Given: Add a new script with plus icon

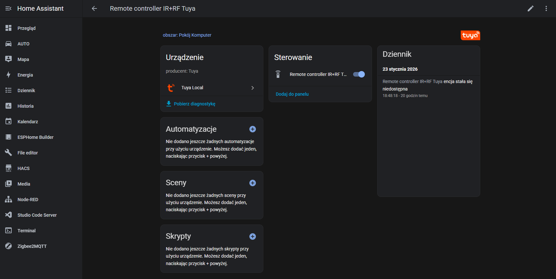Looking at the screenshot, I should coord(252,237).
